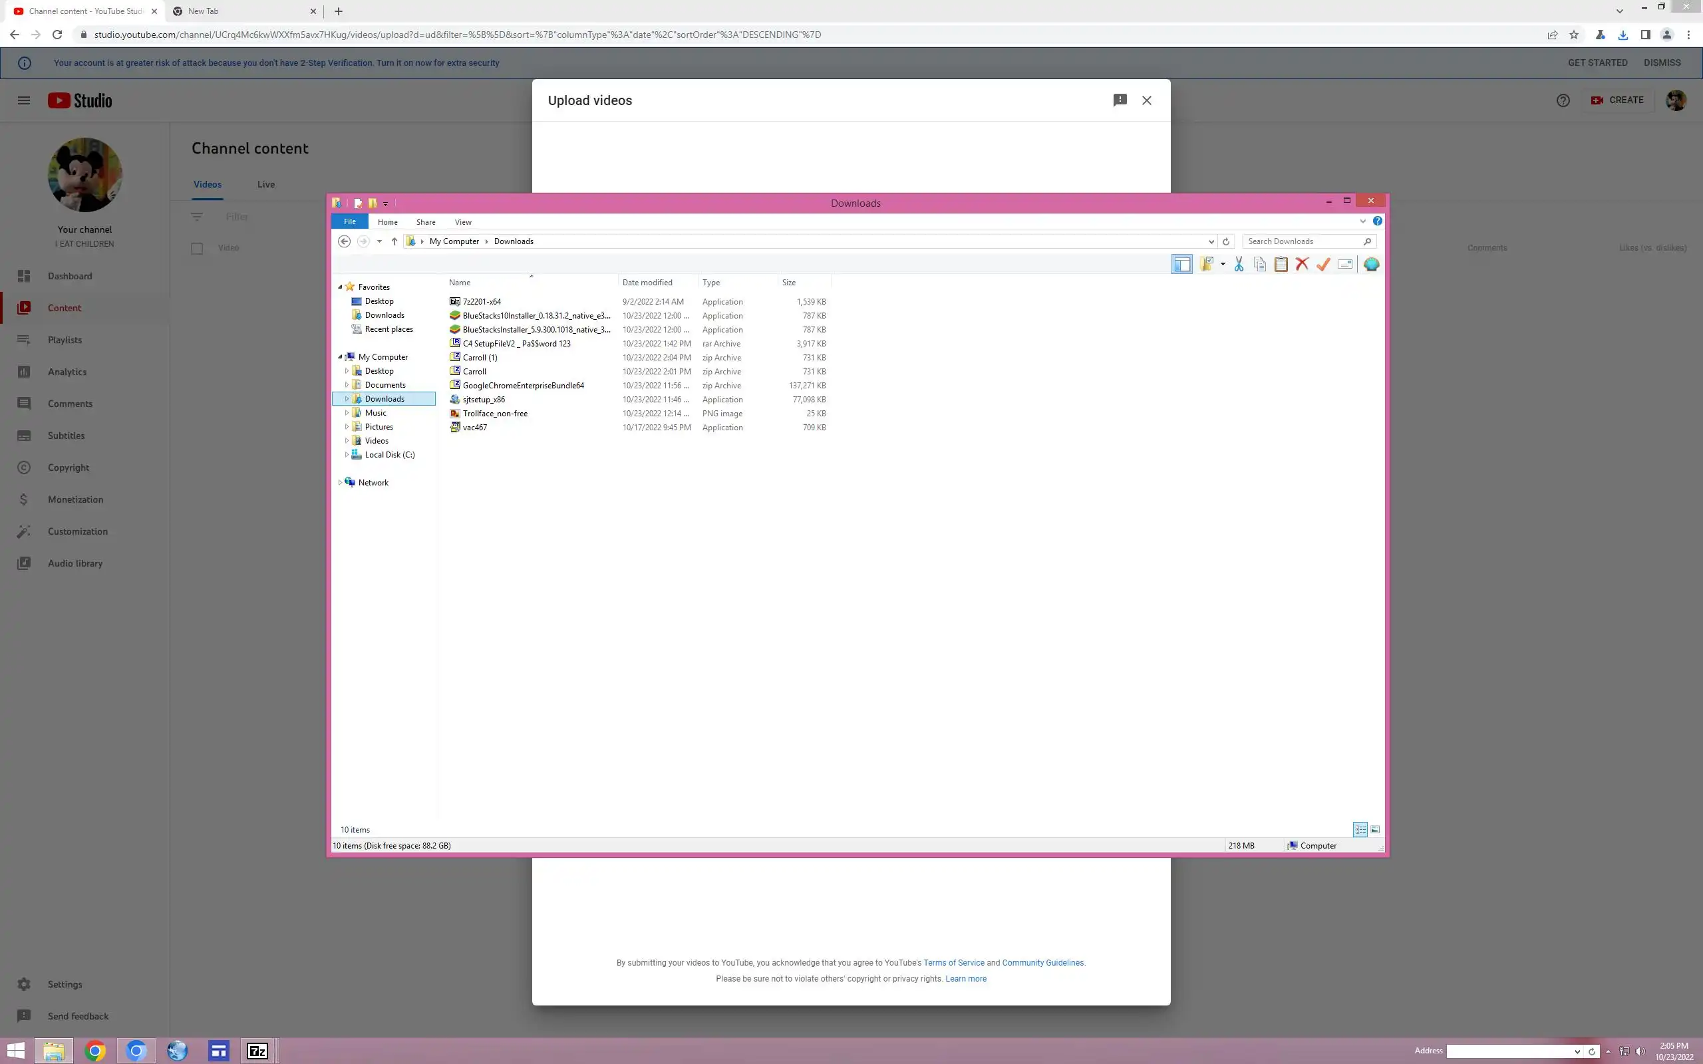The height and width of the screenshot is (1064, 1703).
Task: Click the red X Delete icon
Action: coord(1302,265)
